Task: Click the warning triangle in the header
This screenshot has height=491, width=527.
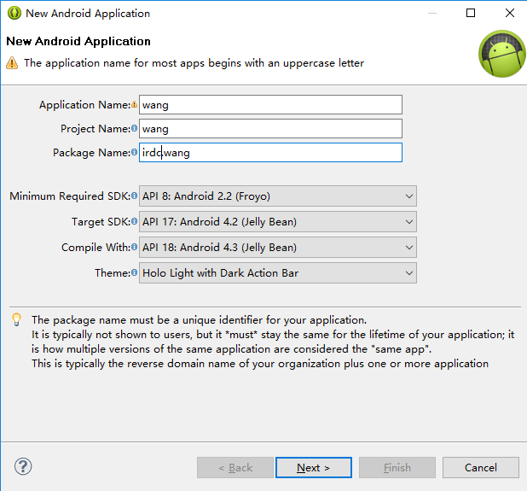Action: coord(12,63)
